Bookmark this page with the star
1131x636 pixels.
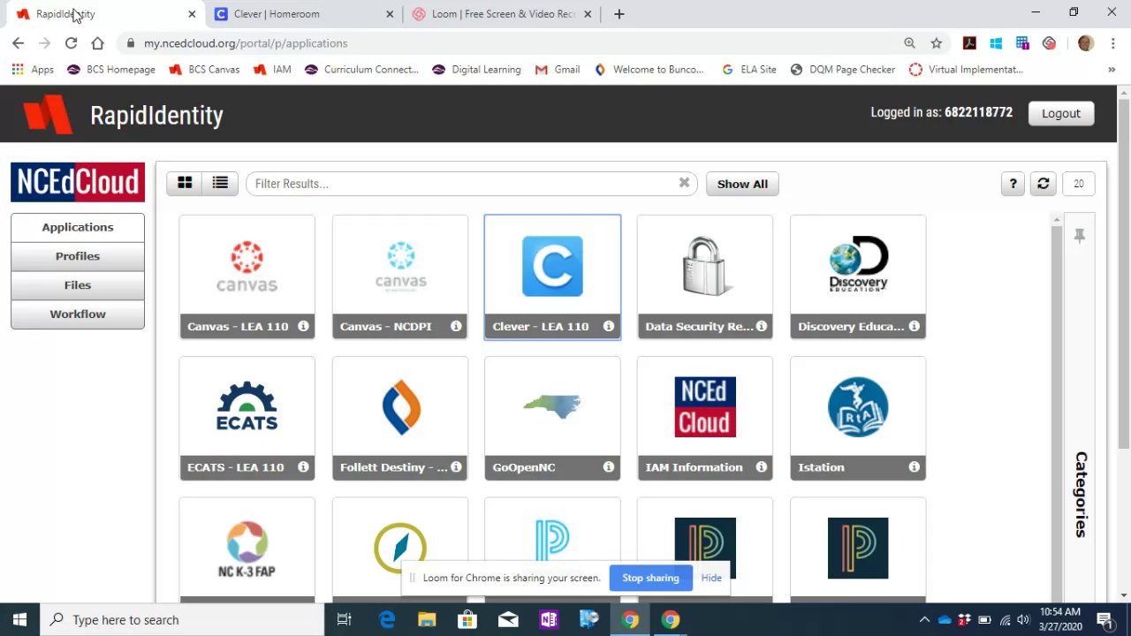(936, 43)
